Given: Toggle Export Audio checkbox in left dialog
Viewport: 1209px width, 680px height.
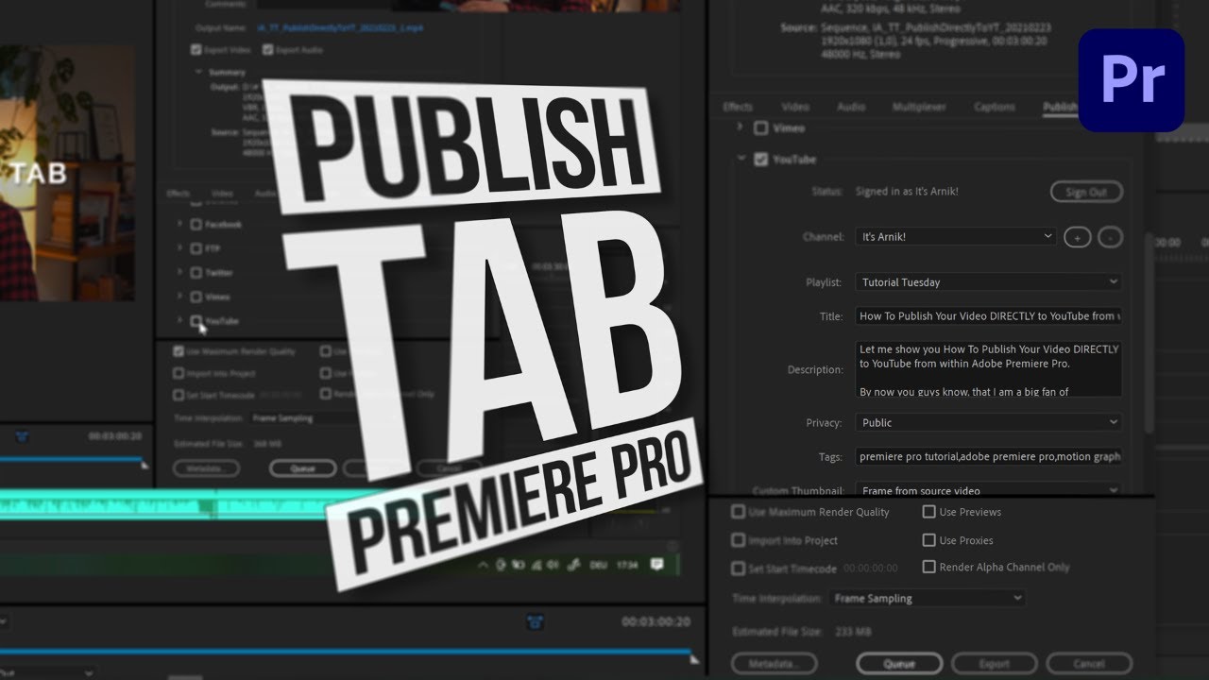Looking at the screenshot, I should (x=266, y=49).
